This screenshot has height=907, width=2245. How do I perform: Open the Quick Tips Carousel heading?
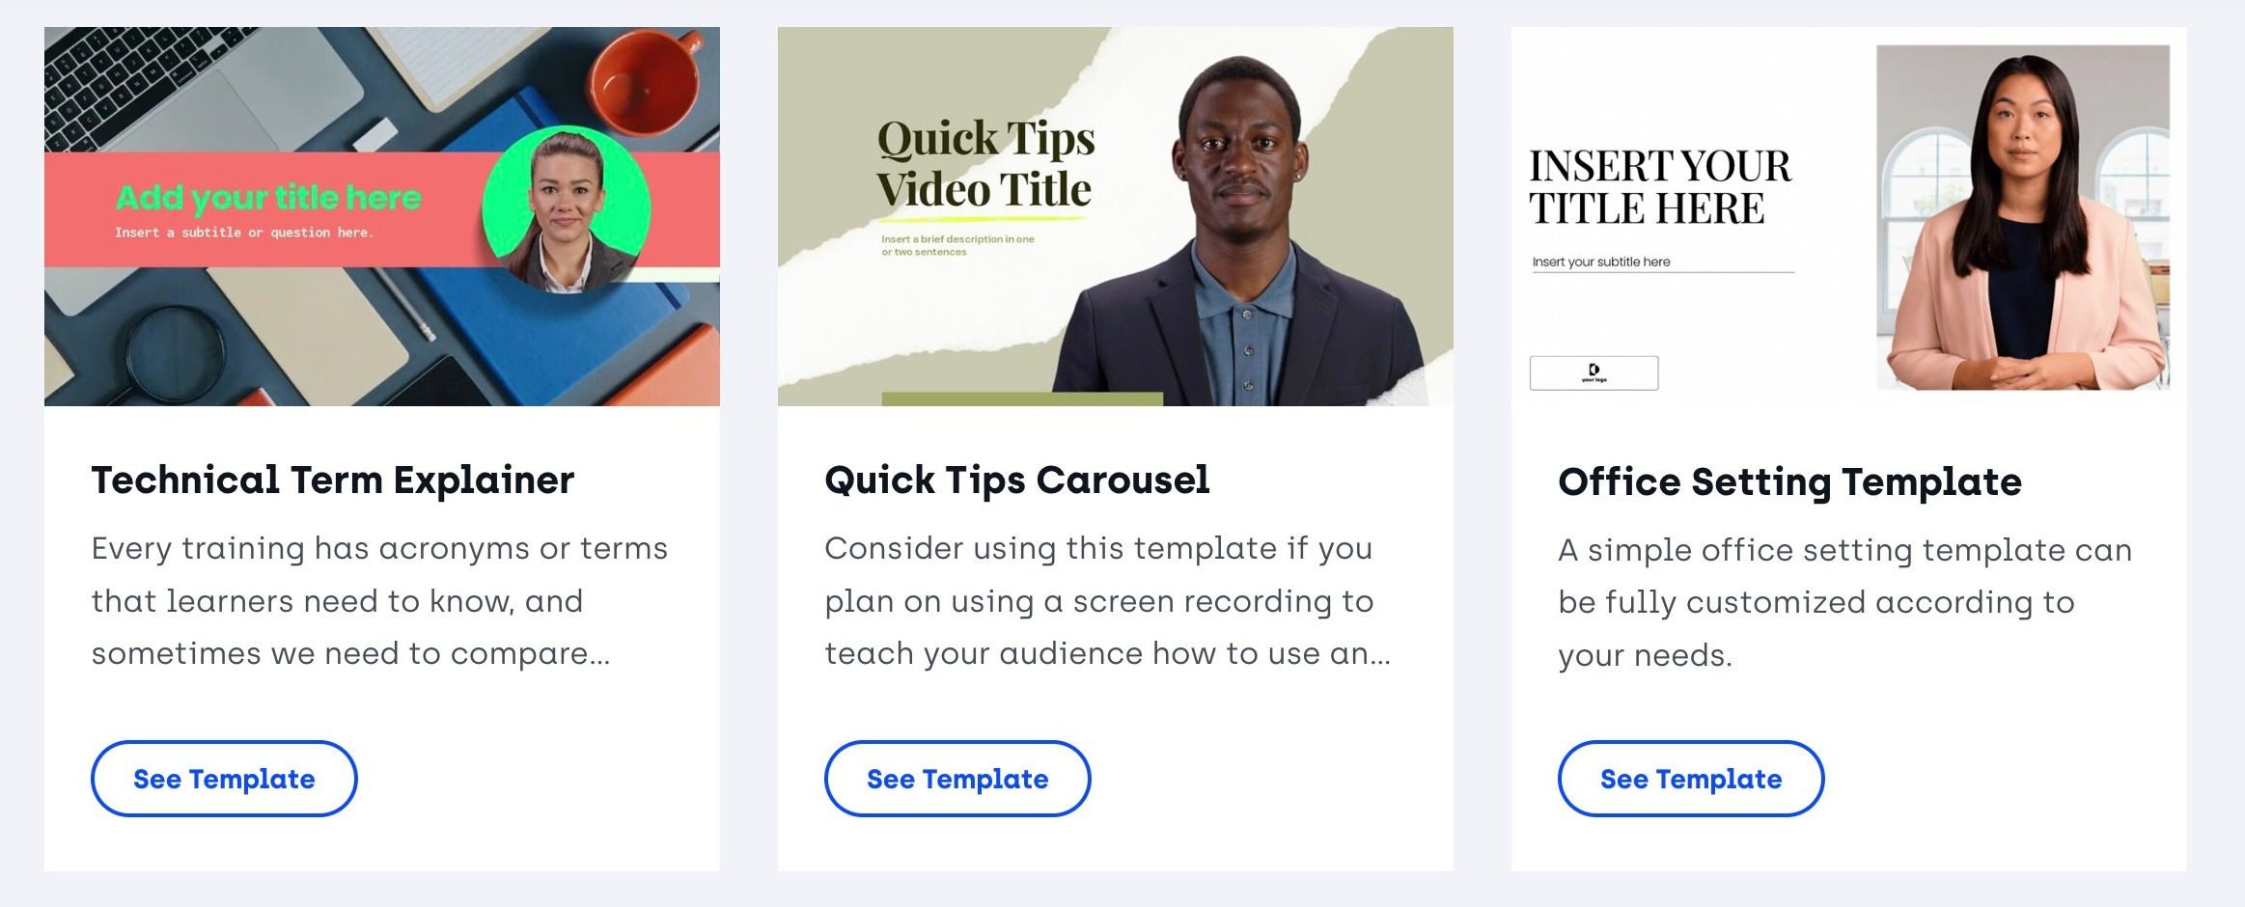[1017, 480]
